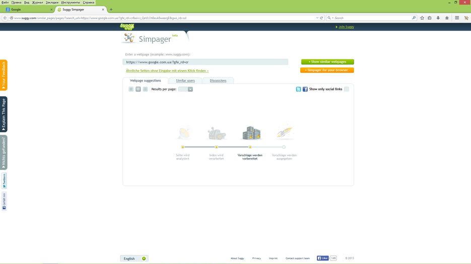
Task: Click the Twitter icon near social links
Action: click(x=298, y=89)
